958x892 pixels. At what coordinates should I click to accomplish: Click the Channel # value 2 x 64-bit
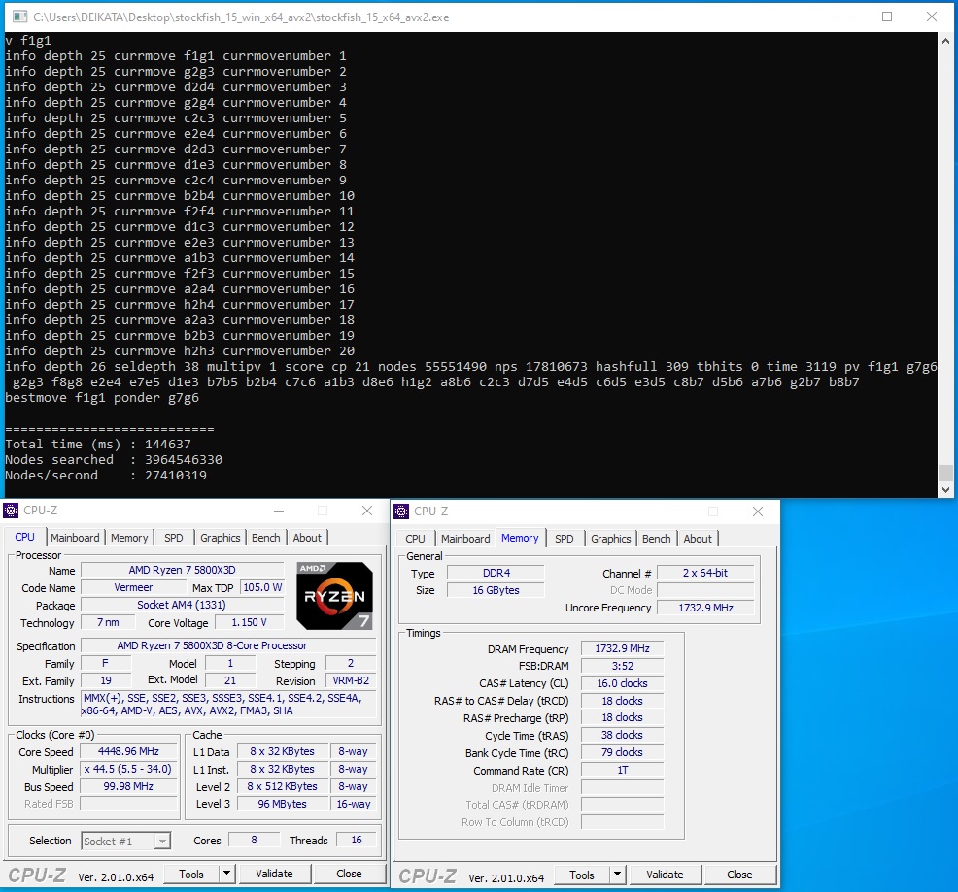click(x=705, y=574)
